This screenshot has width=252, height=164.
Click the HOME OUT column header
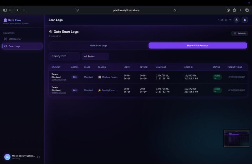point(161,67)
